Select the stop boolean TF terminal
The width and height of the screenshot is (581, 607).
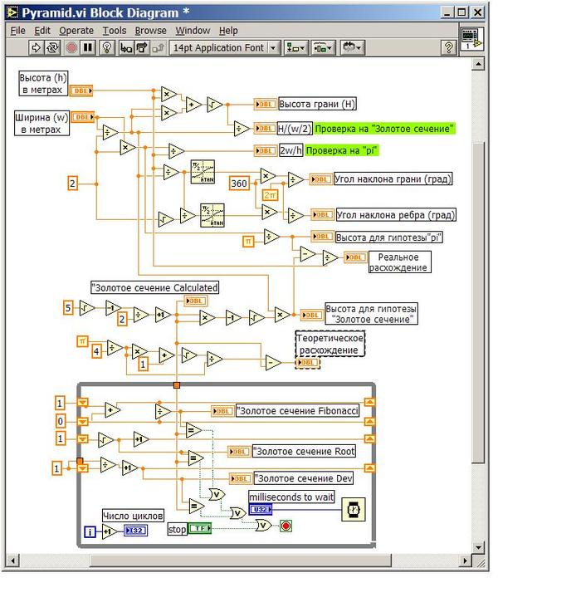[199, 528]
